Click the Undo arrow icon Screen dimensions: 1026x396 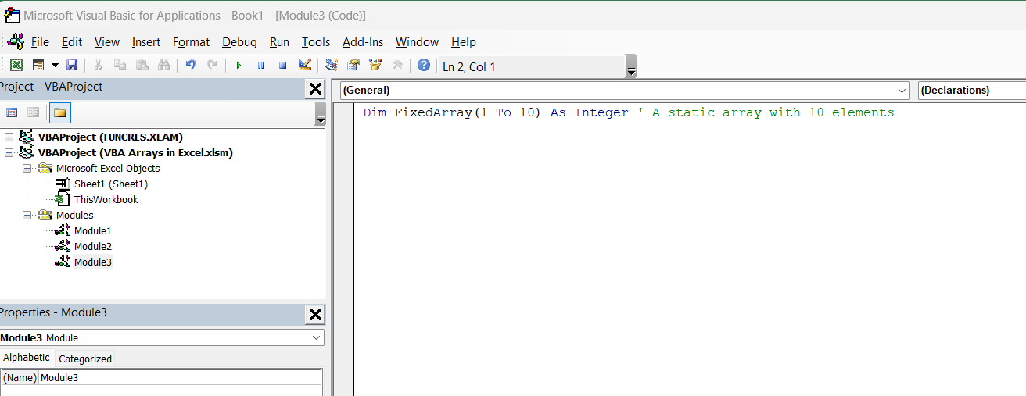click(190, 66)
